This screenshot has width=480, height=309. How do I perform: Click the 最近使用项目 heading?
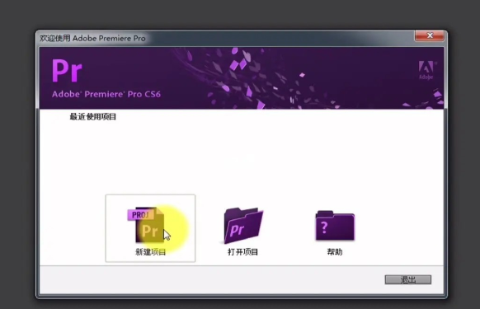92,116
